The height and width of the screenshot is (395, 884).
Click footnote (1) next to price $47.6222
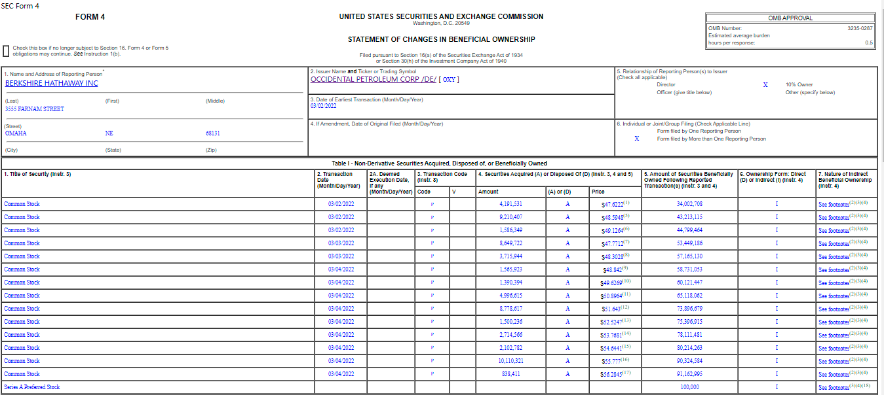point(626,202)
